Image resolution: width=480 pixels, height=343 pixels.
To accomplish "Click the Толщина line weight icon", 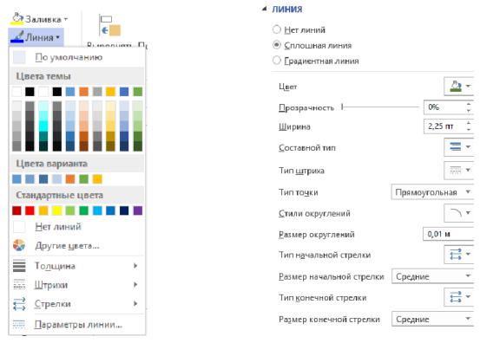I will (x=19, y=266).
